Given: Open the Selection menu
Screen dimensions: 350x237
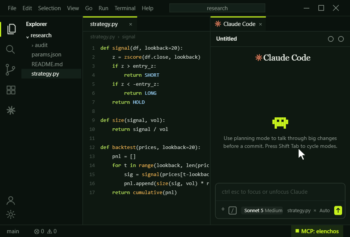Looking at the screenshot, I should pos(49,8).
